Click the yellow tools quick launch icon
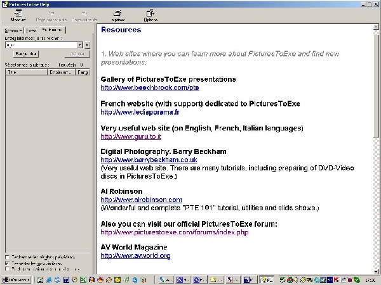 pos(109,280)
